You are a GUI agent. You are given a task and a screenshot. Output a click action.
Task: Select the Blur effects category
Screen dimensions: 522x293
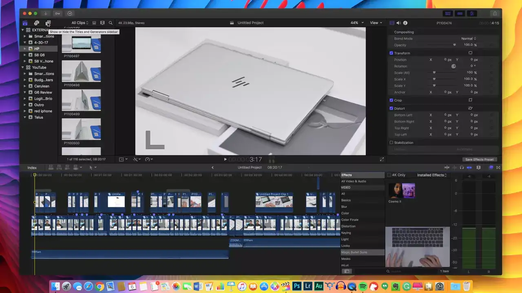344,207
